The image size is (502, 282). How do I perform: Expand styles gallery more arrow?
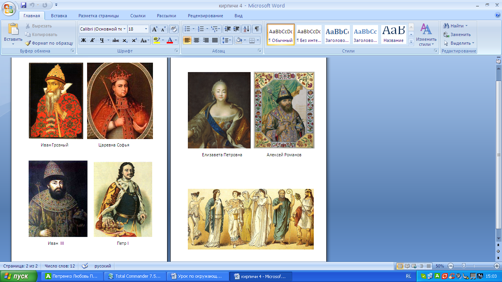[x=411, y=42]
